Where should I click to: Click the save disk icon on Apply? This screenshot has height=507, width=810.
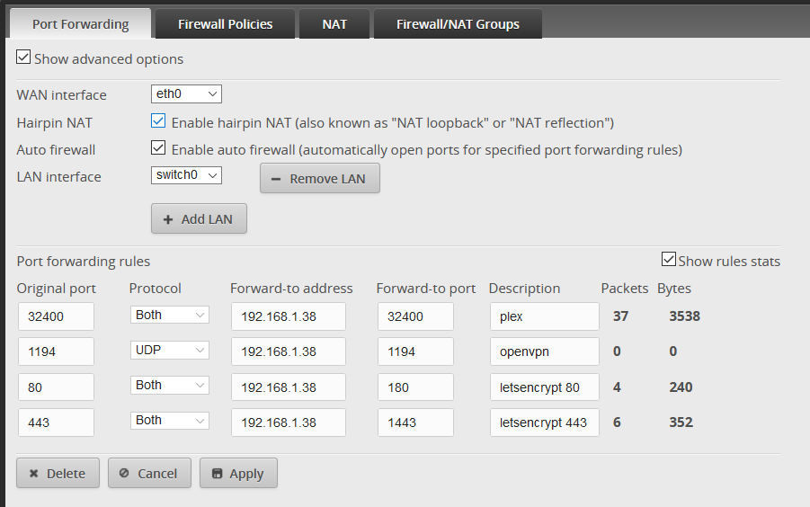coord(217,474)
